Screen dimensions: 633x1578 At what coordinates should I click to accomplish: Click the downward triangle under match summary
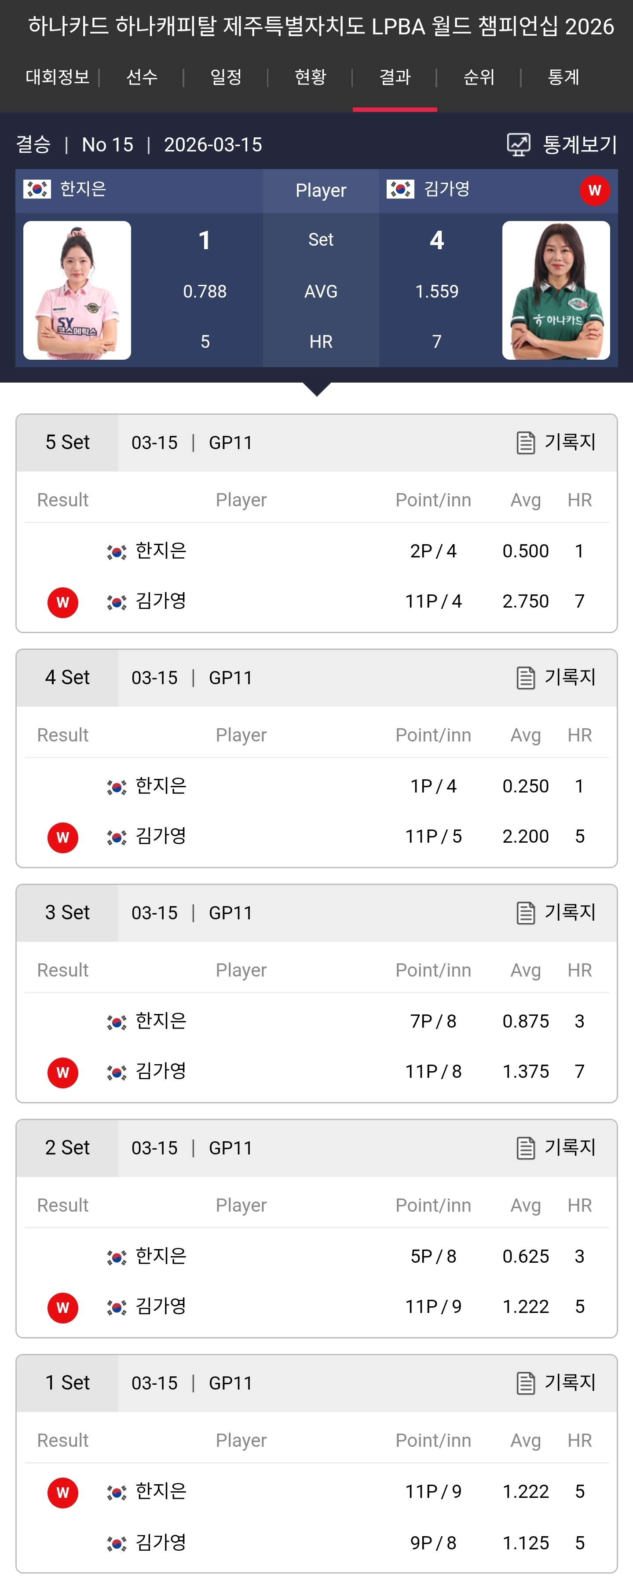[x=317, y=390]
